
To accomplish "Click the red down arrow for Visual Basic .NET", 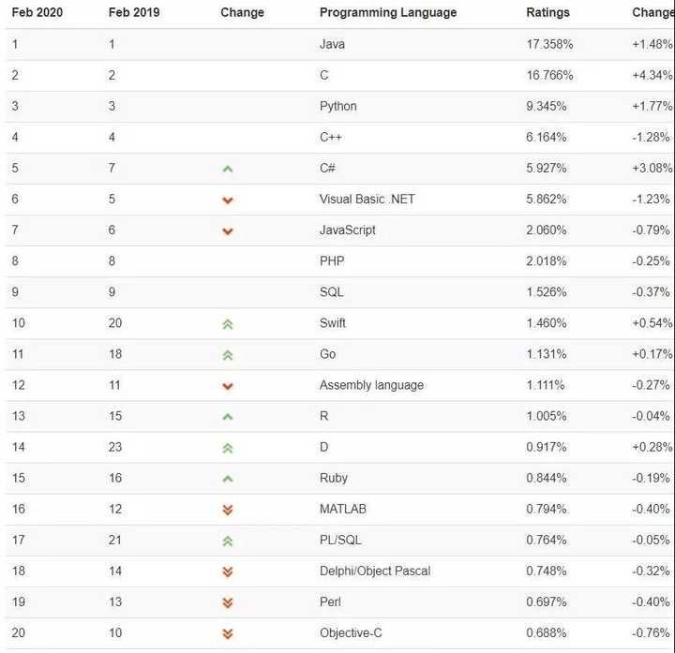I will (x=227, y=200).
